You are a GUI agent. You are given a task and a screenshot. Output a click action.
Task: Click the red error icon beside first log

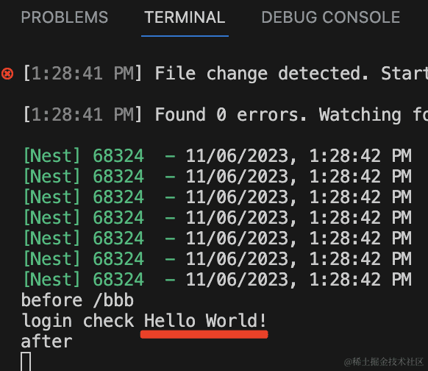7,74
